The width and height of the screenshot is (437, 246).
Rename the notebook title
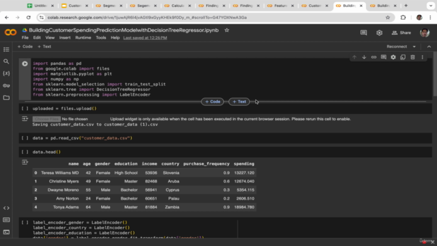point(124,30)
